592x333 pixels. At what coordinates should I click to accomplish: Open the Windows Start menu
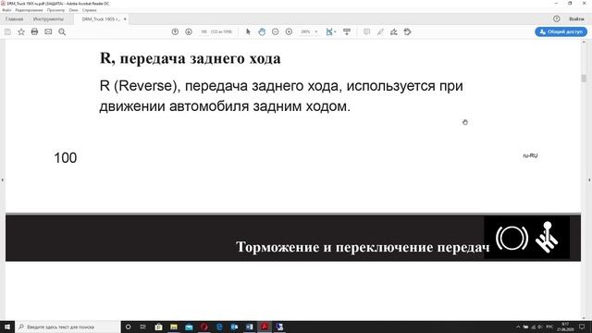coord(7,327)
